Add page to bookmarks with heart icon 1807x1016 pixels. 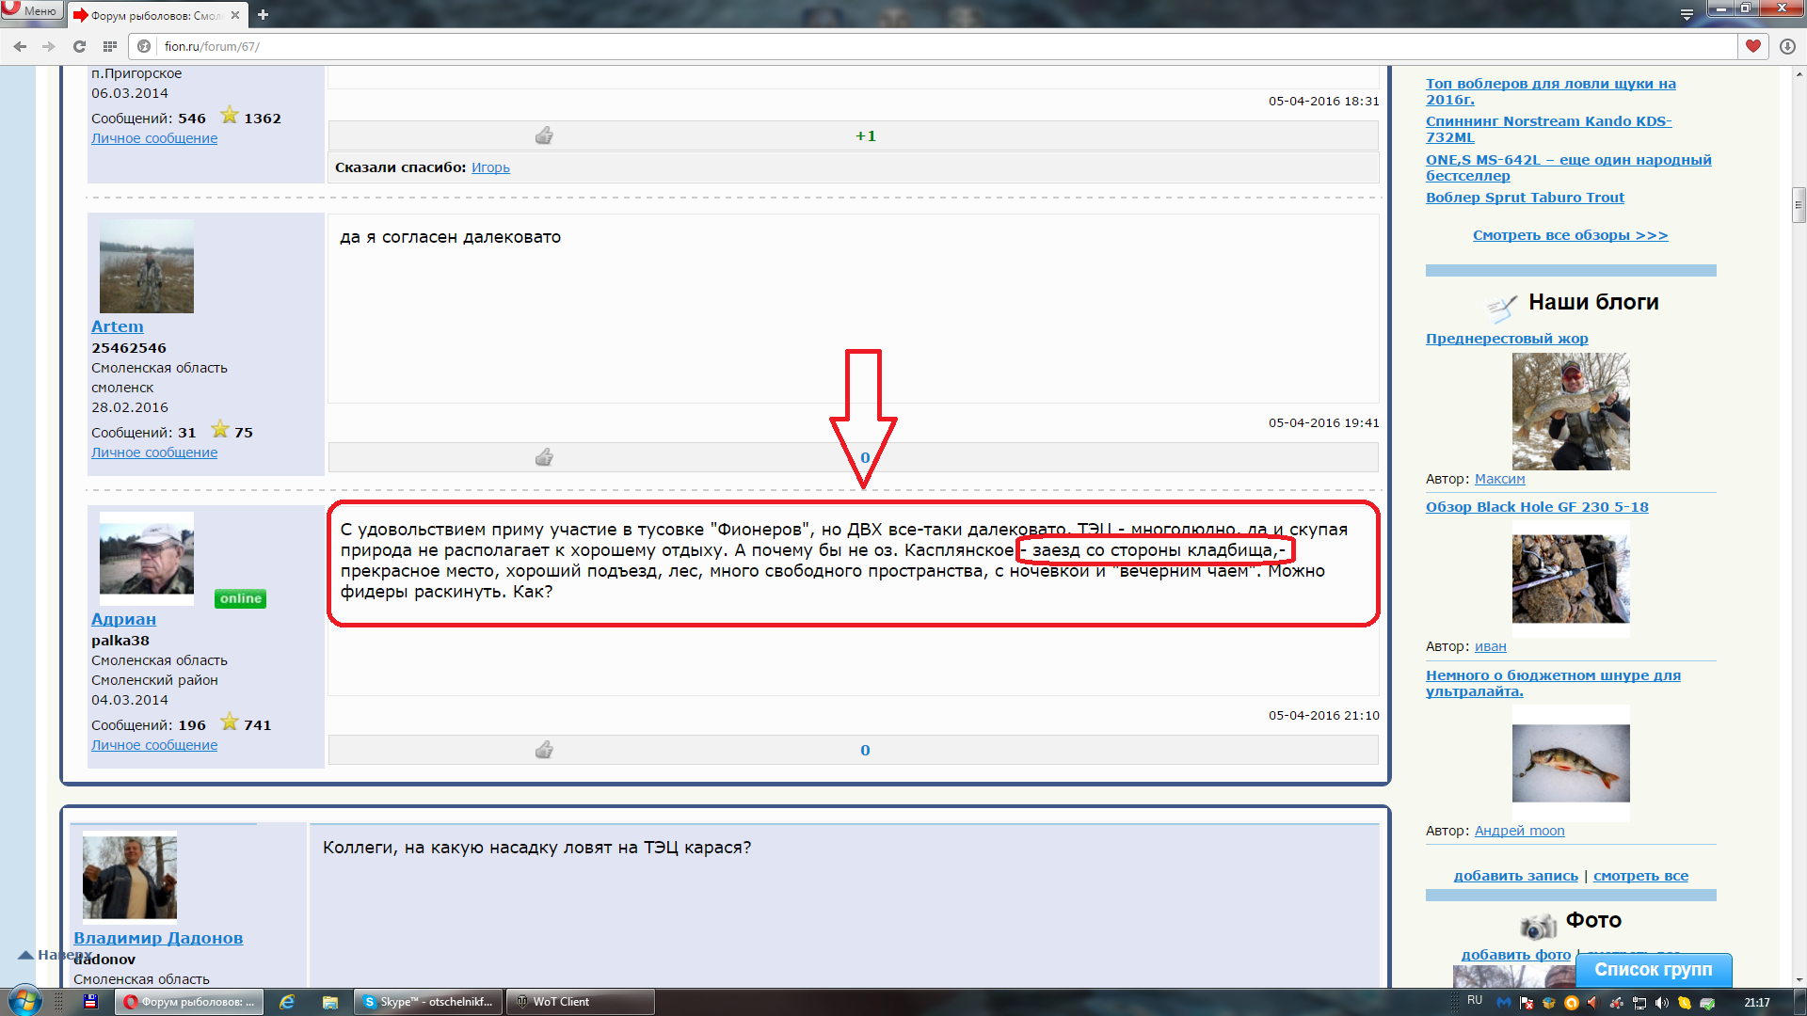pos(1752,46)
